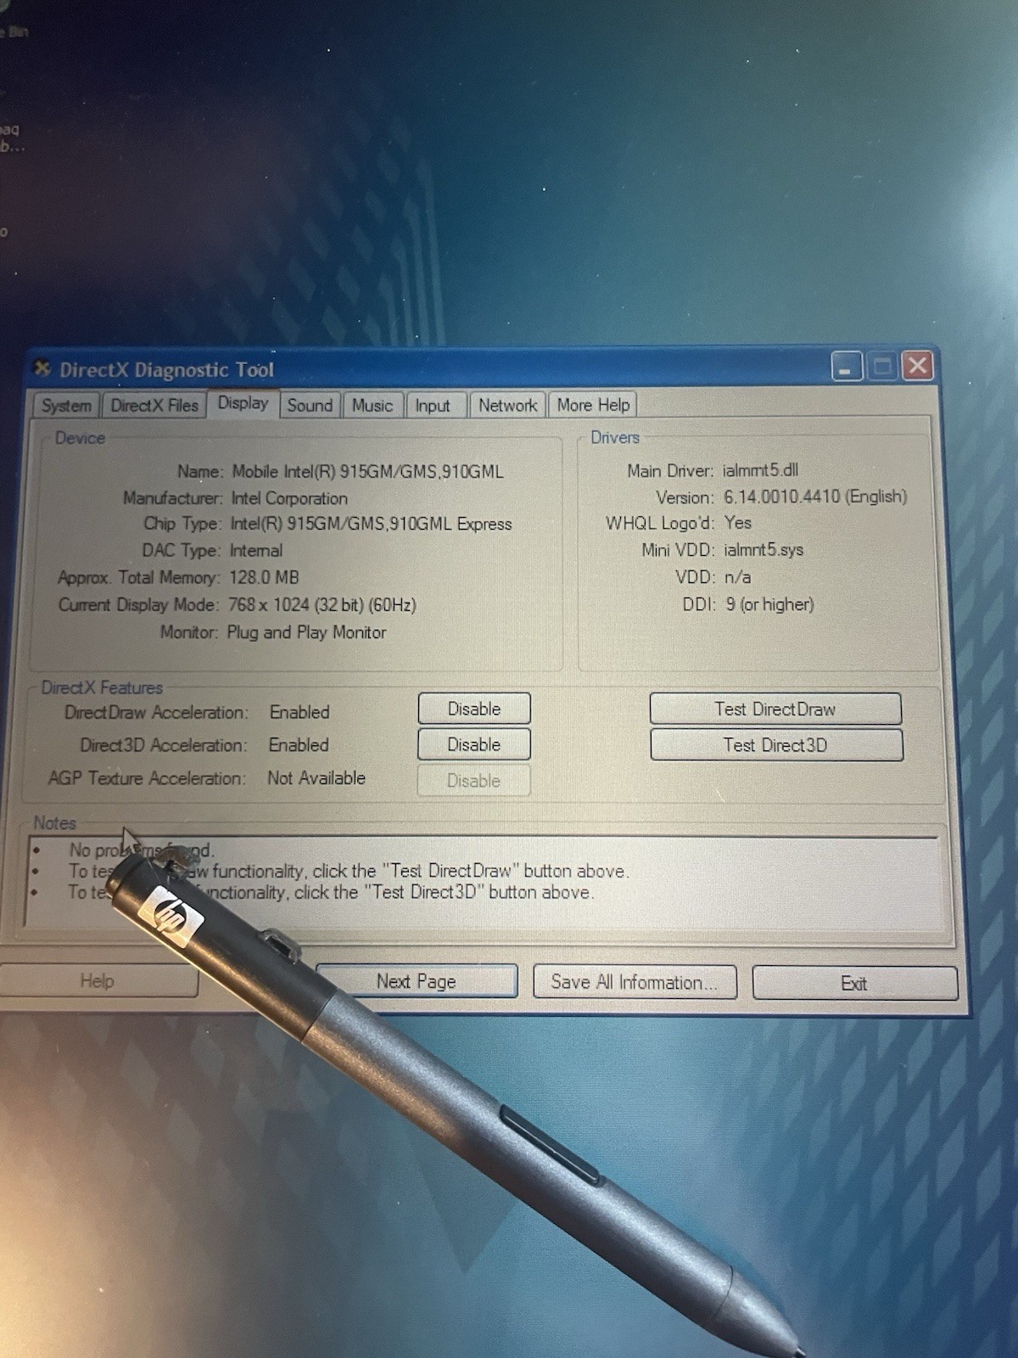The width and height of the screenshot is (1018, 1358).
Task: Click the Help button
Action: pos(98,980)
